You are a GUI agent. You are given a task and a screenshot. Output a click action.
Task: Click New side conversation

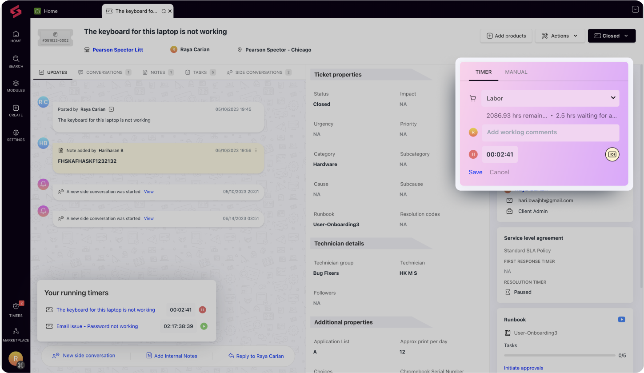(x=84, y=356)
